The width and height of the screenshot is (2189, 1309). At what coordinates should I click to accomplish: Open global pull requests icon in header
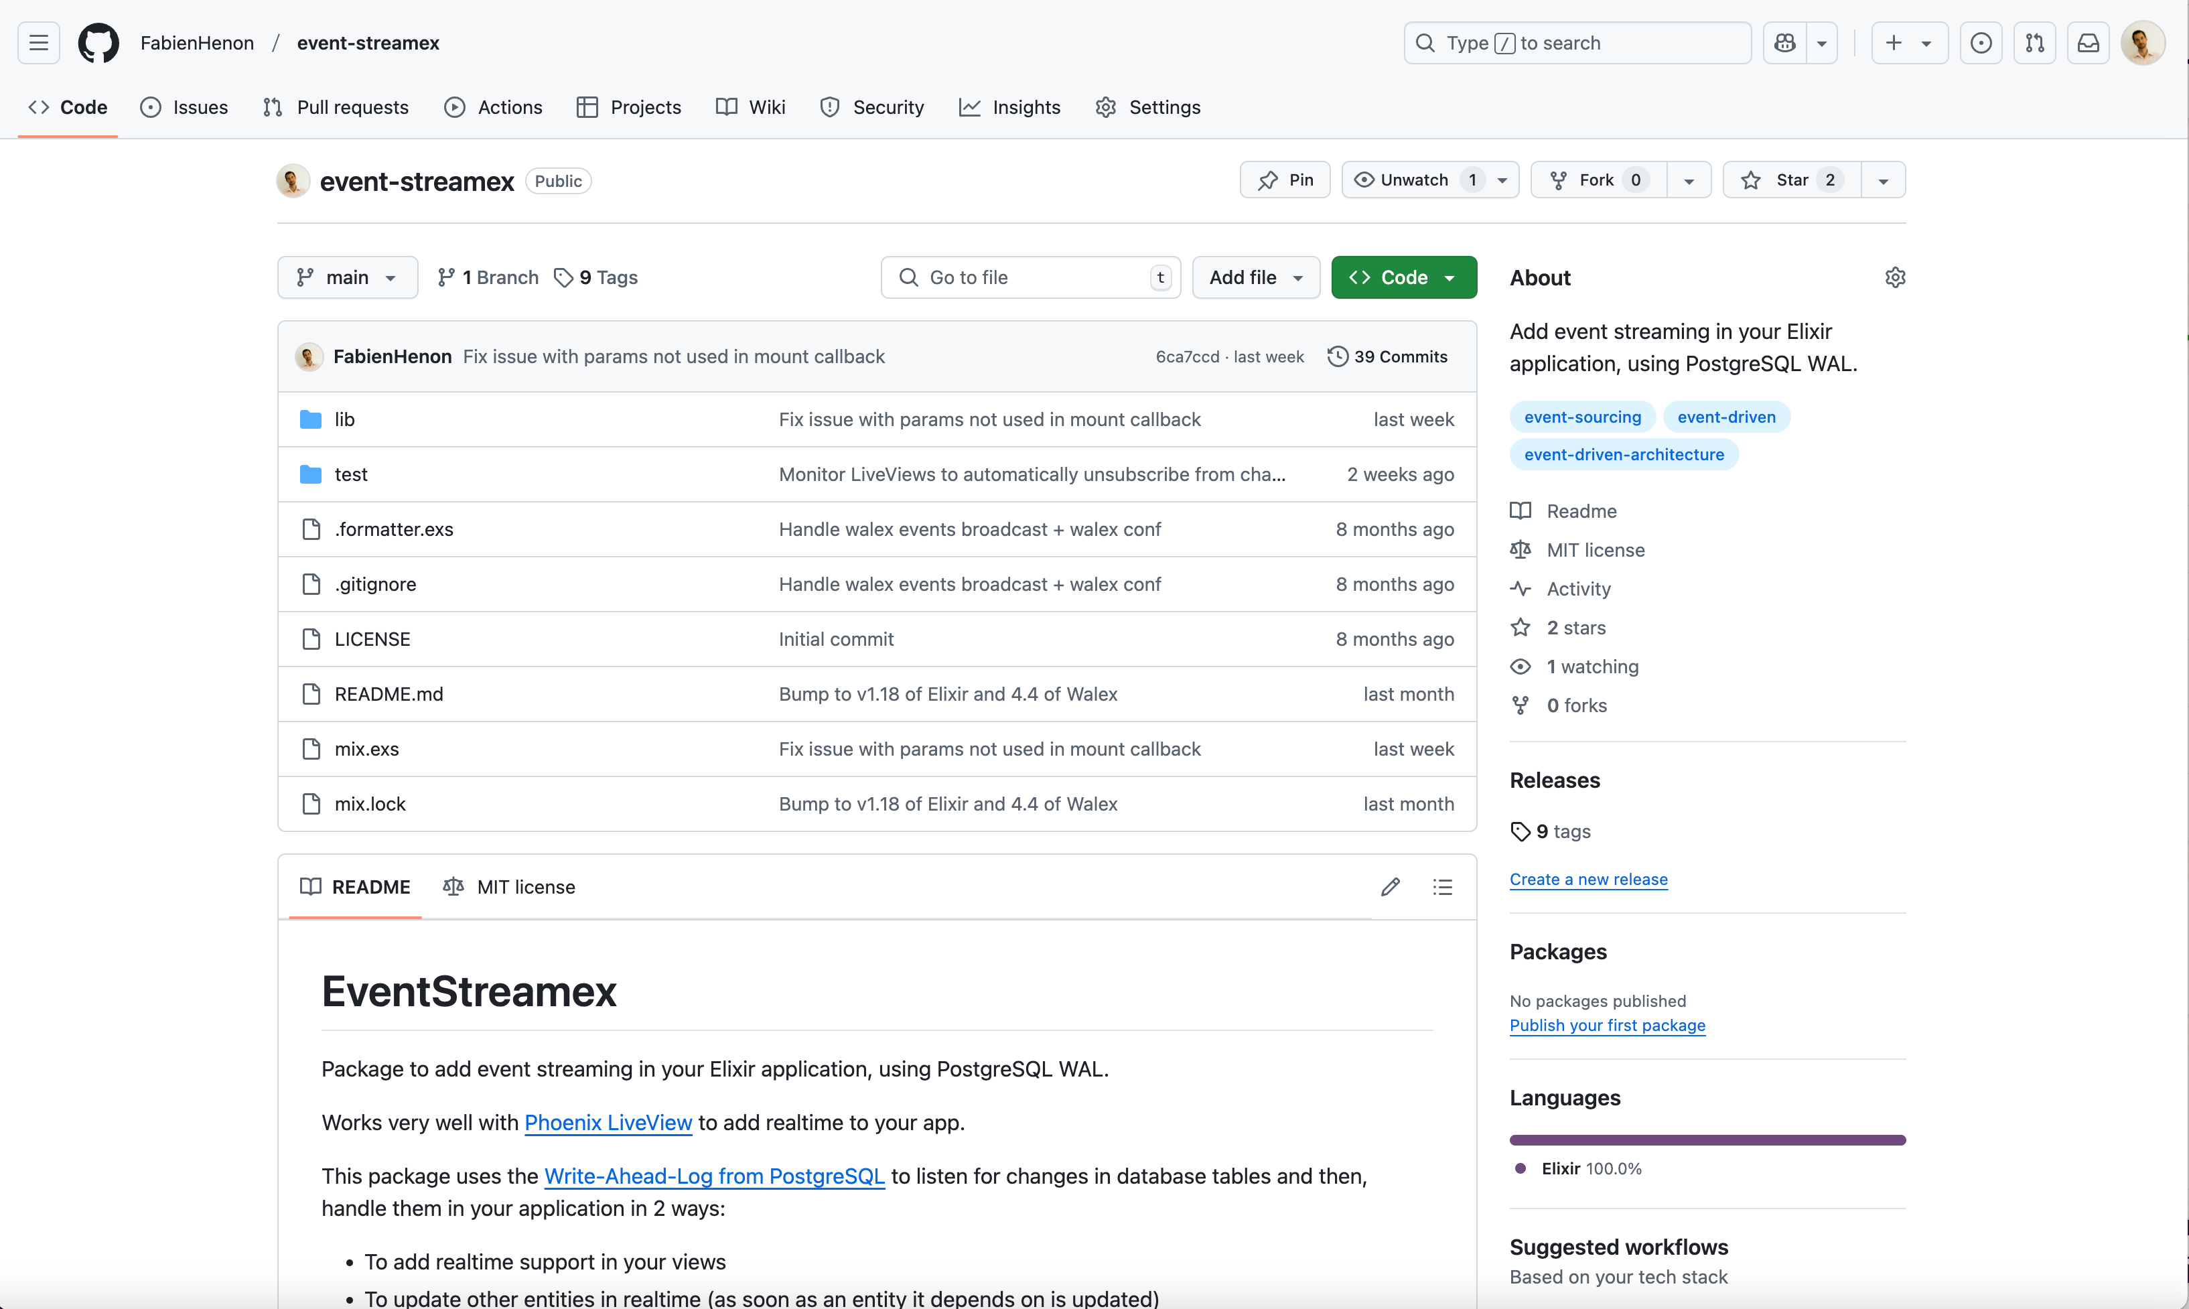[2035, 42]
